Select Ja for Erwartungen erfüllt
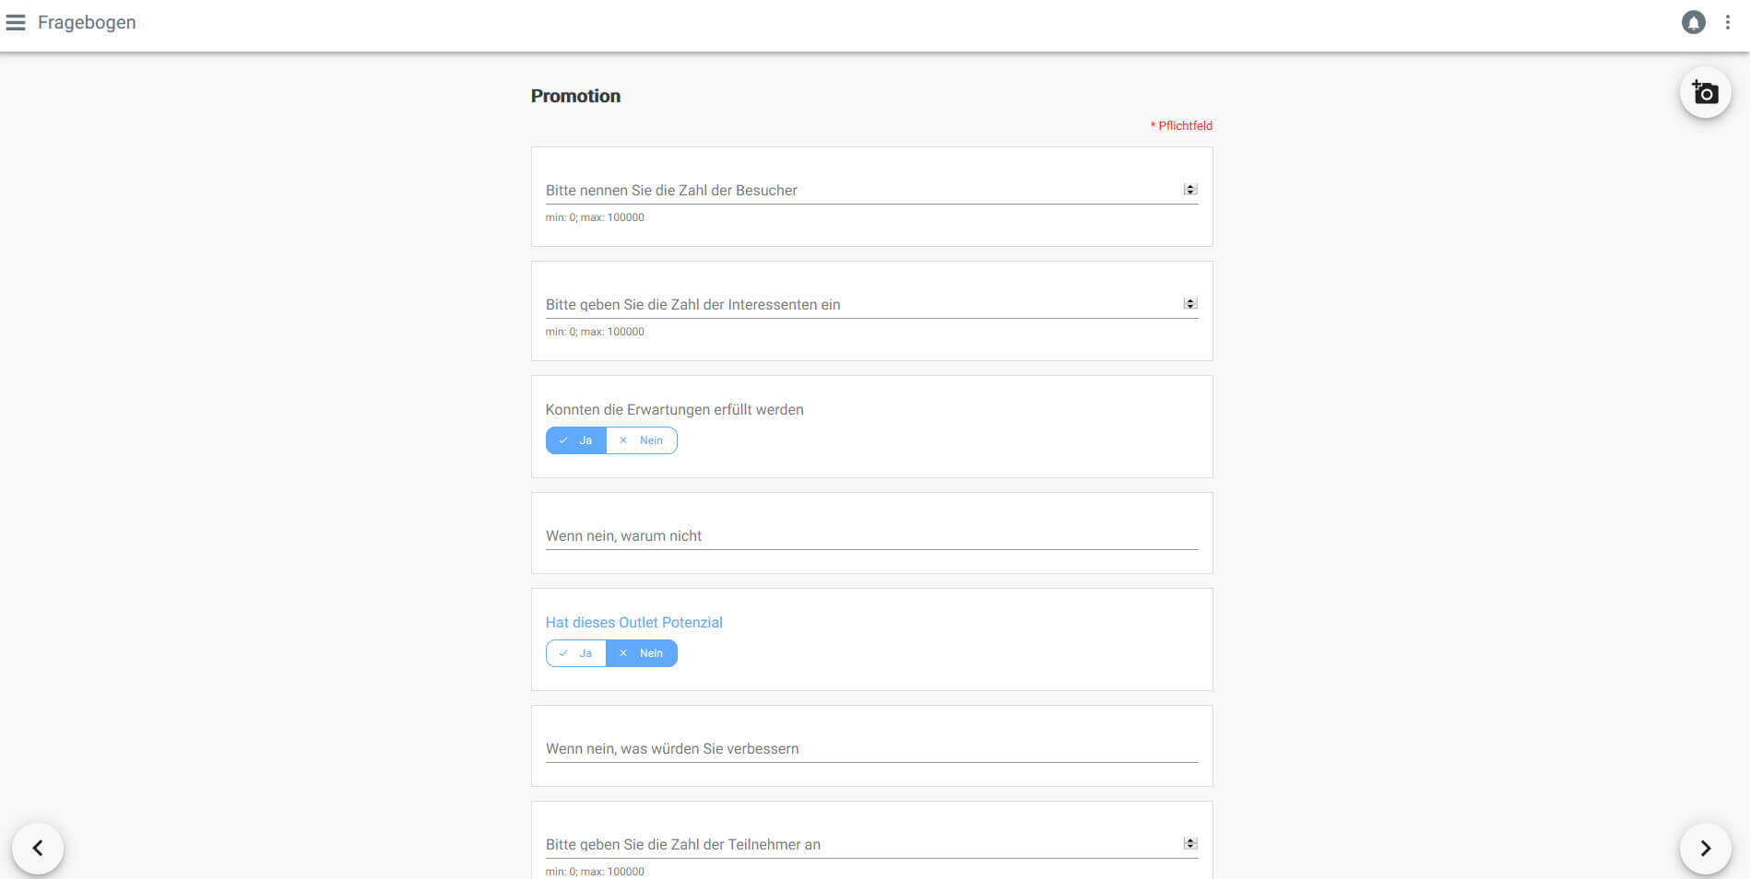Image resolution: width=1750 pixels, height=879 pixels. click(576, 440)
